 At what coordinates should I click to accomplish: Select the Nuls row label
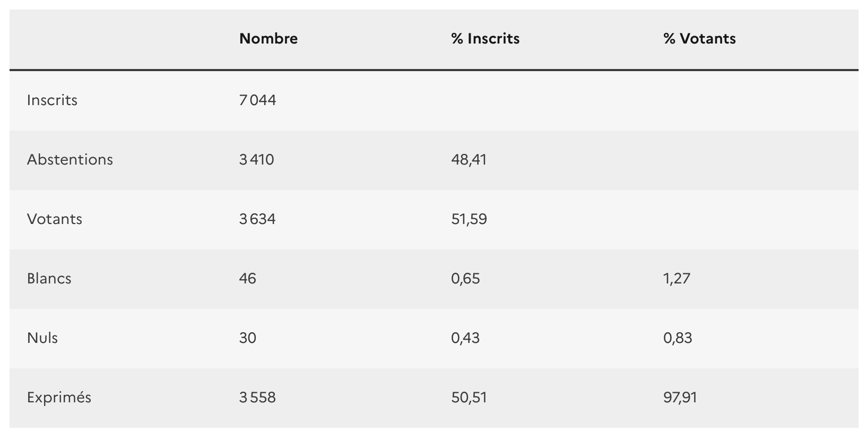(42, 338)
